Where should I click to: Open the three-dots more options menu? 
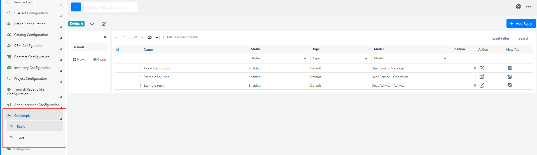coord(528,7)
